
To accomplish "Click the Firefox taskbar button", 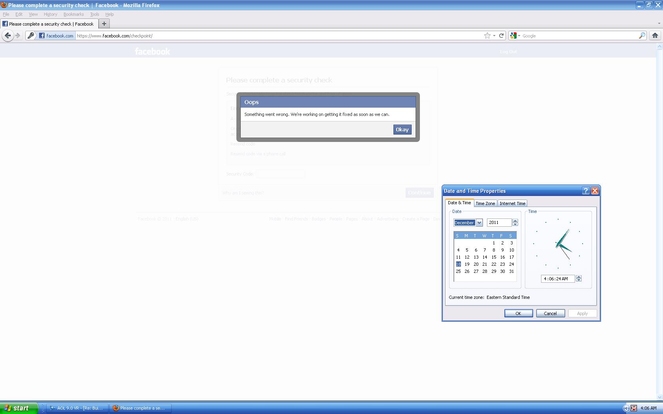I will pyautogui.click(x=140, y=408).
